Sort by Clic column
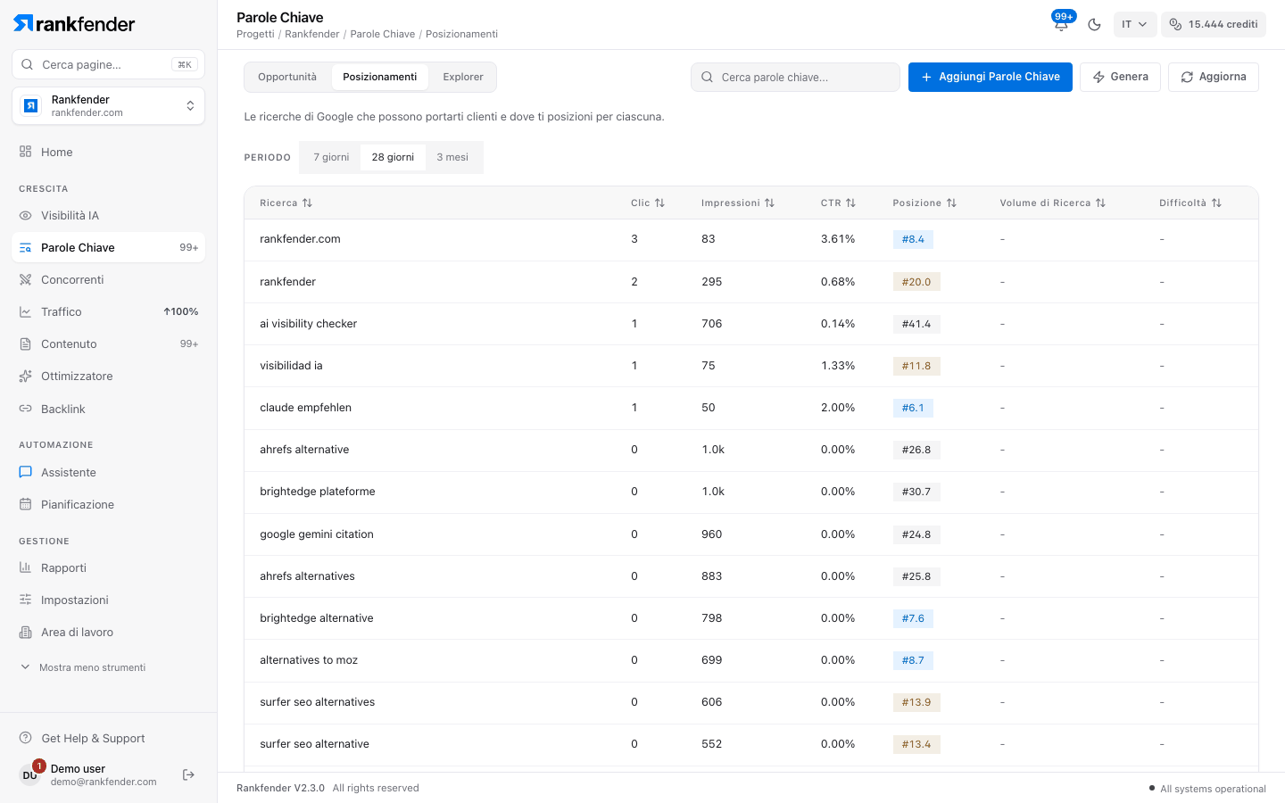Image resolution: width=1285 pixels, height=803 pixels. tap(648, 203)
